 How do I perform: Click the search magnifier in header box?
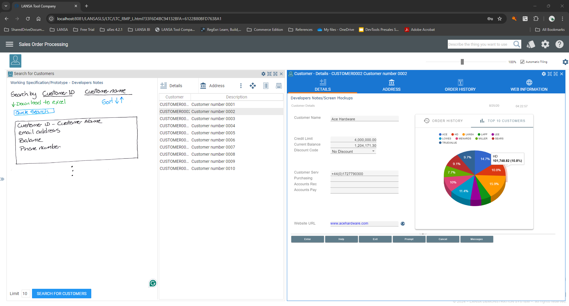tap(517, 44)
